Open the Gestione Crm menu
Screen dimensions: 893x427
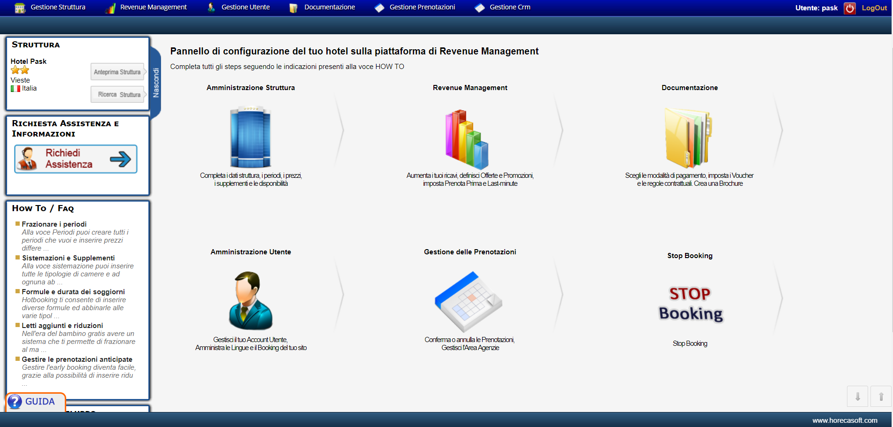(510, 7)
